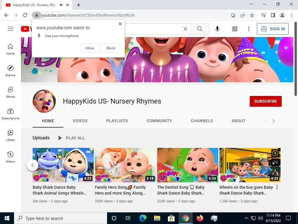Go to Home in the sidebar
Screen dimensions: 298x224
10,49
